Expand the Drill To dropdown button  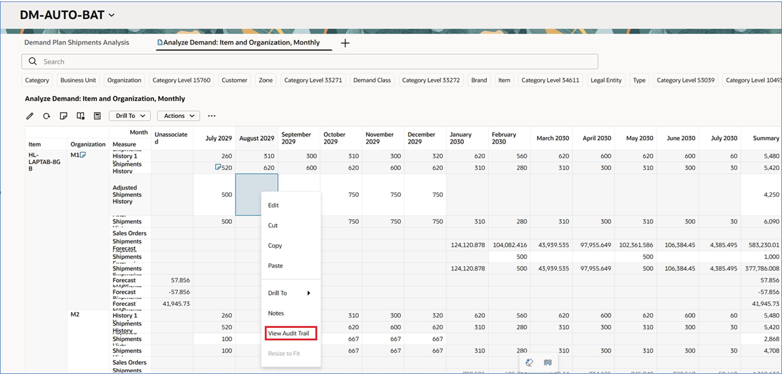[130, 116]
